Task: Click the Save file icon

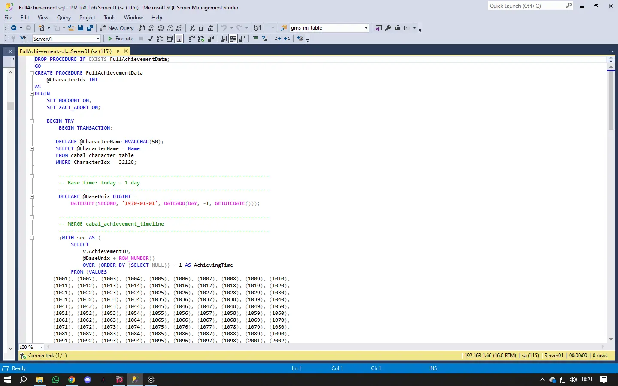Action: coord(80,28)
